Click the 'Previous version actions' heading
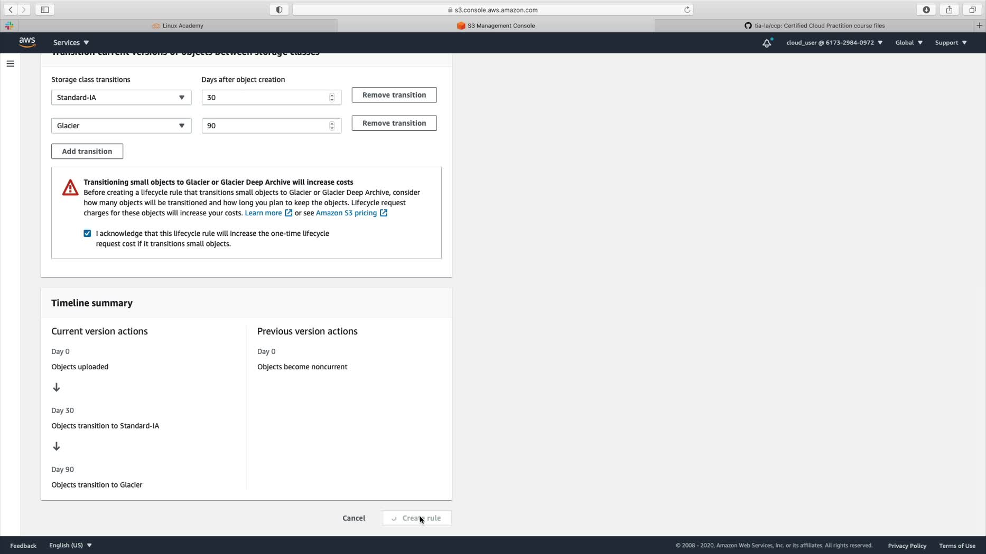 [x=308, y=331]
